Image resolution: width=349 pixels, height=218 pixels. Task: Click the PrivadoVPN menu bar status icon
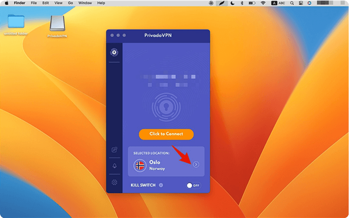point(211,3)
